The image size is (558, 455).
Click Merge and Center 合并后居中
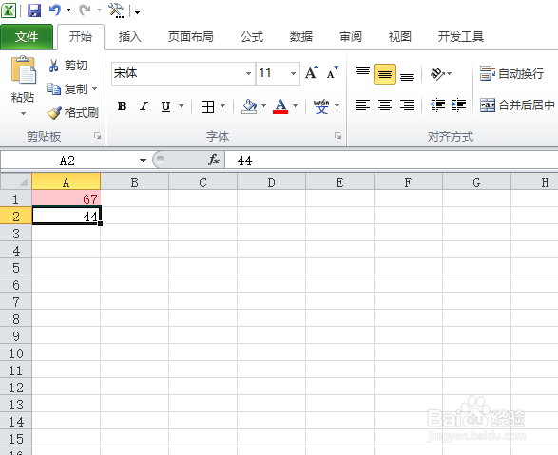(x=517, y=105)
